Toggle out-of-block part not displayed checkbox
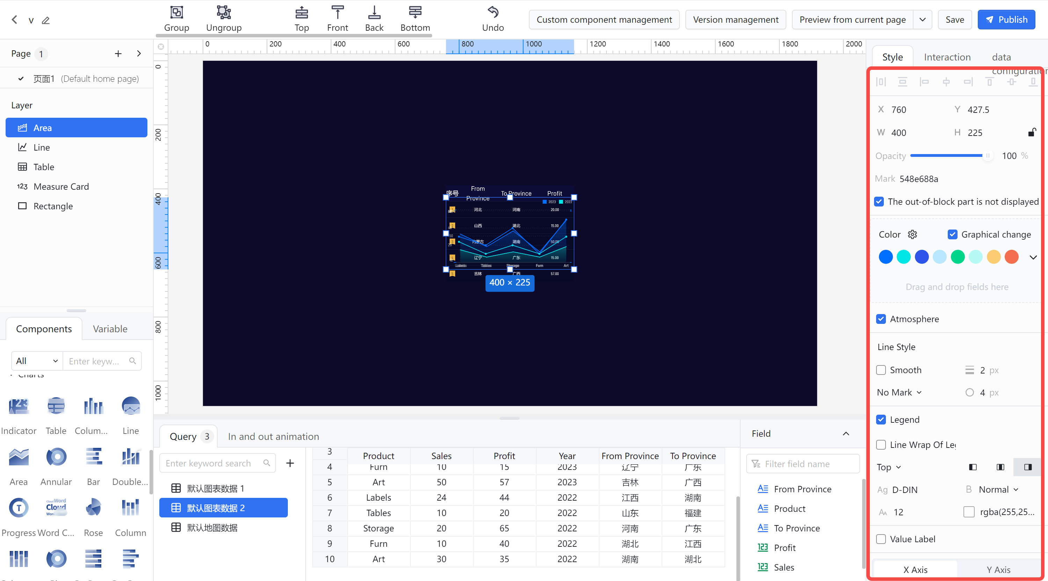The width and height of the screenshot is (1048, 581). coord(879,201)
